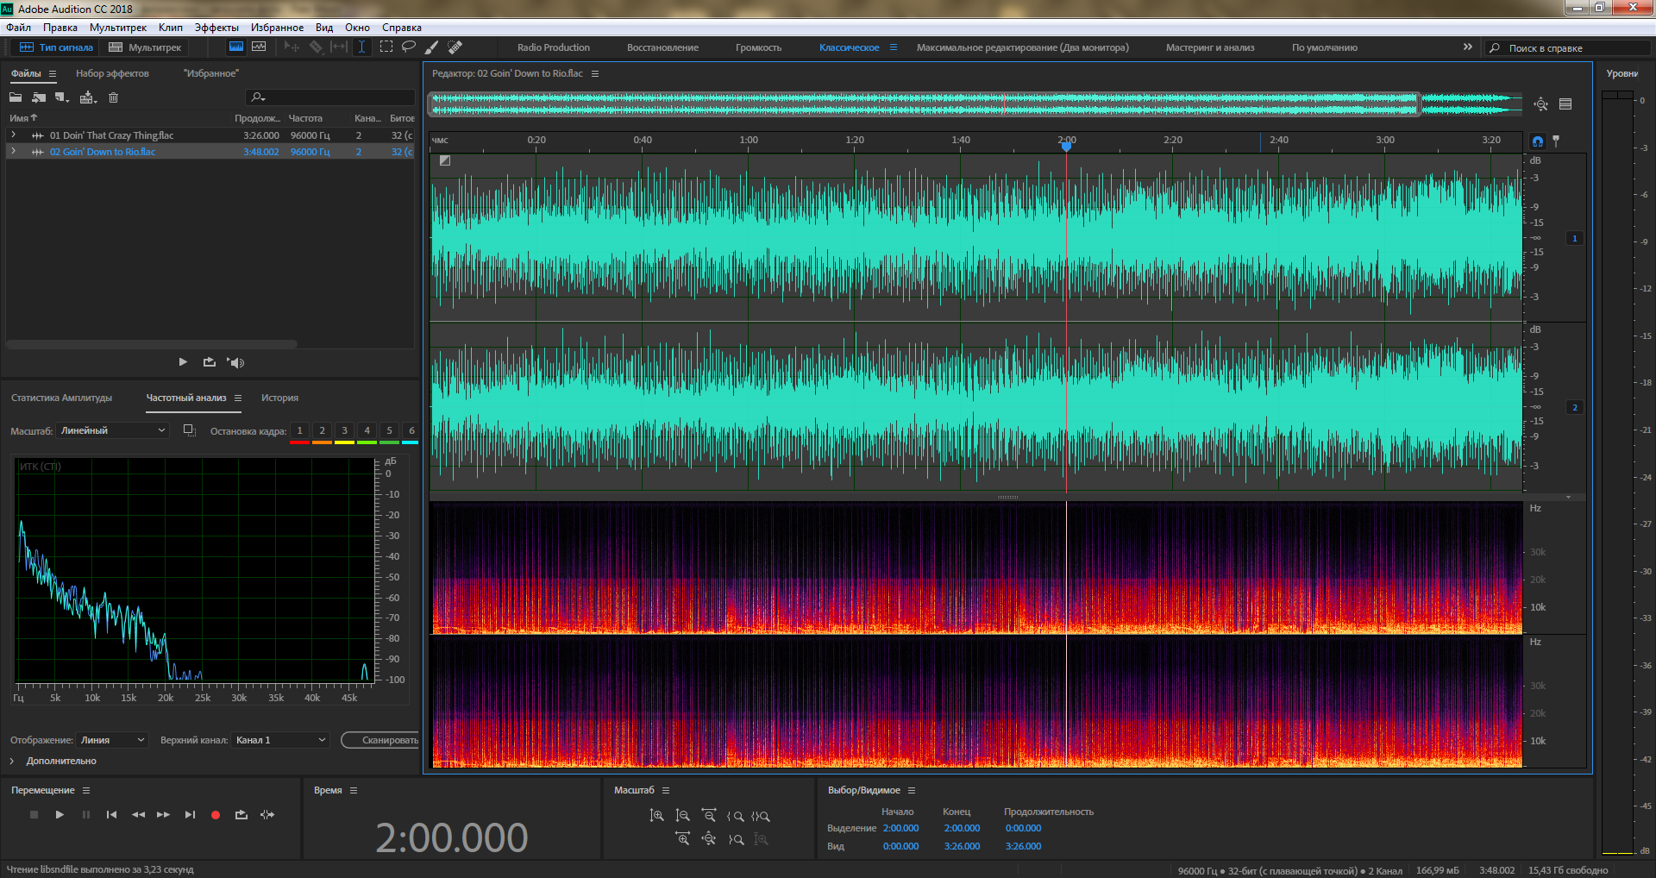Toggle spectral pitch display button
The height and width of the screenshot is (878, 1656).
[x=259, y=47]
